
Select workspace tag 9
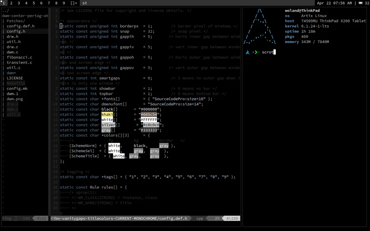click(64, 3)
